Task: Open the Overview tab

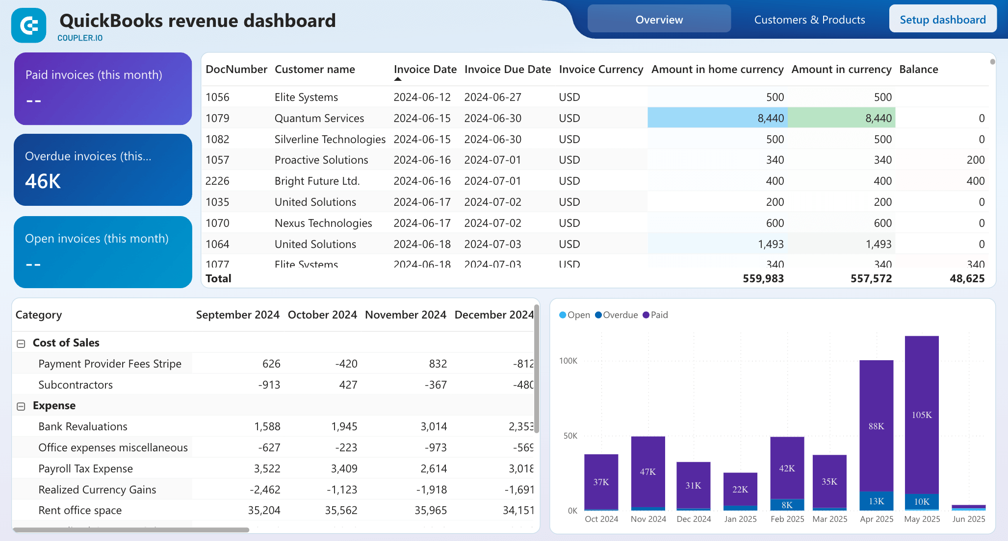Action: pyautogui.click(x=659, y=19)
